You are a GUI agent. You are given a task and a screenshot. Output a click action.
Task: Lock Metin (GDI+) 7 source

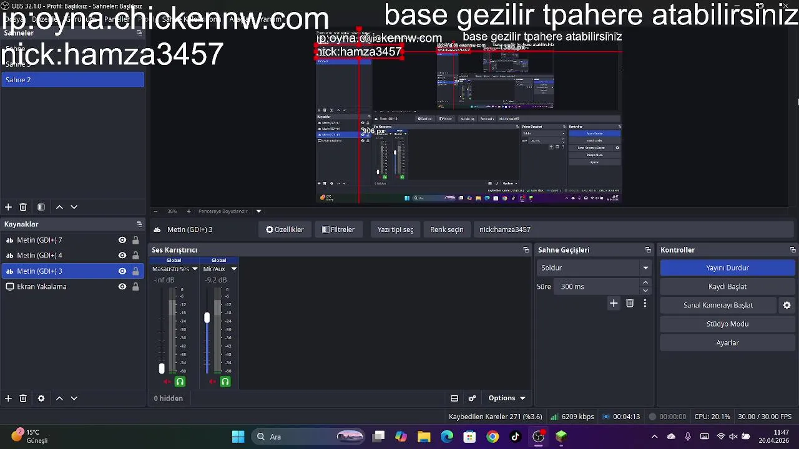pos(135,240)
